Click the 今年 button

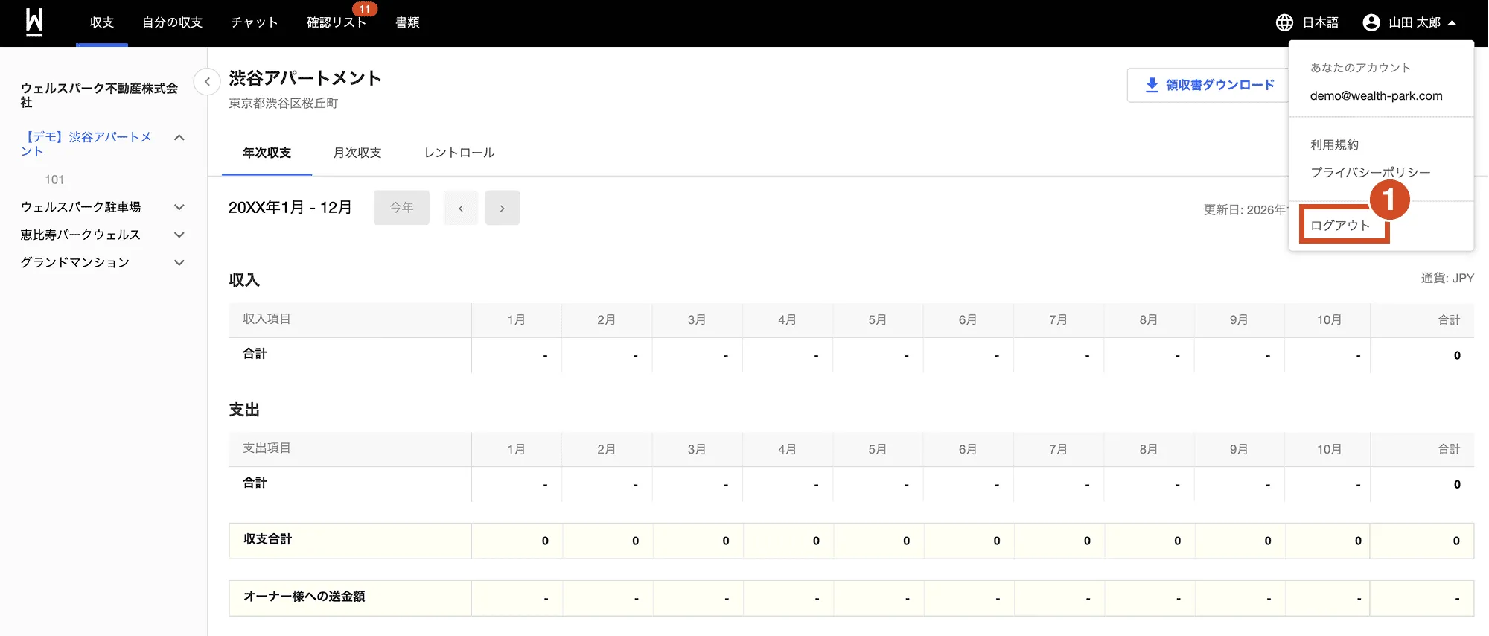[401, 208]
